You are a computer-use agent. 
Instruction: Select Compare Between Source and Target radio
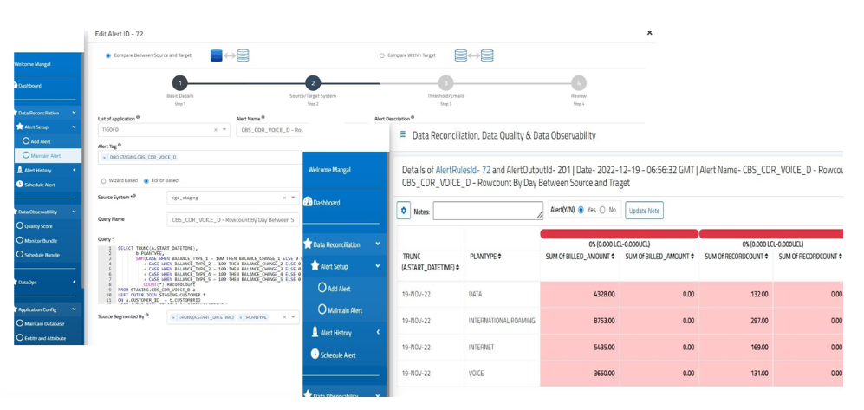[x=108, y=55]
